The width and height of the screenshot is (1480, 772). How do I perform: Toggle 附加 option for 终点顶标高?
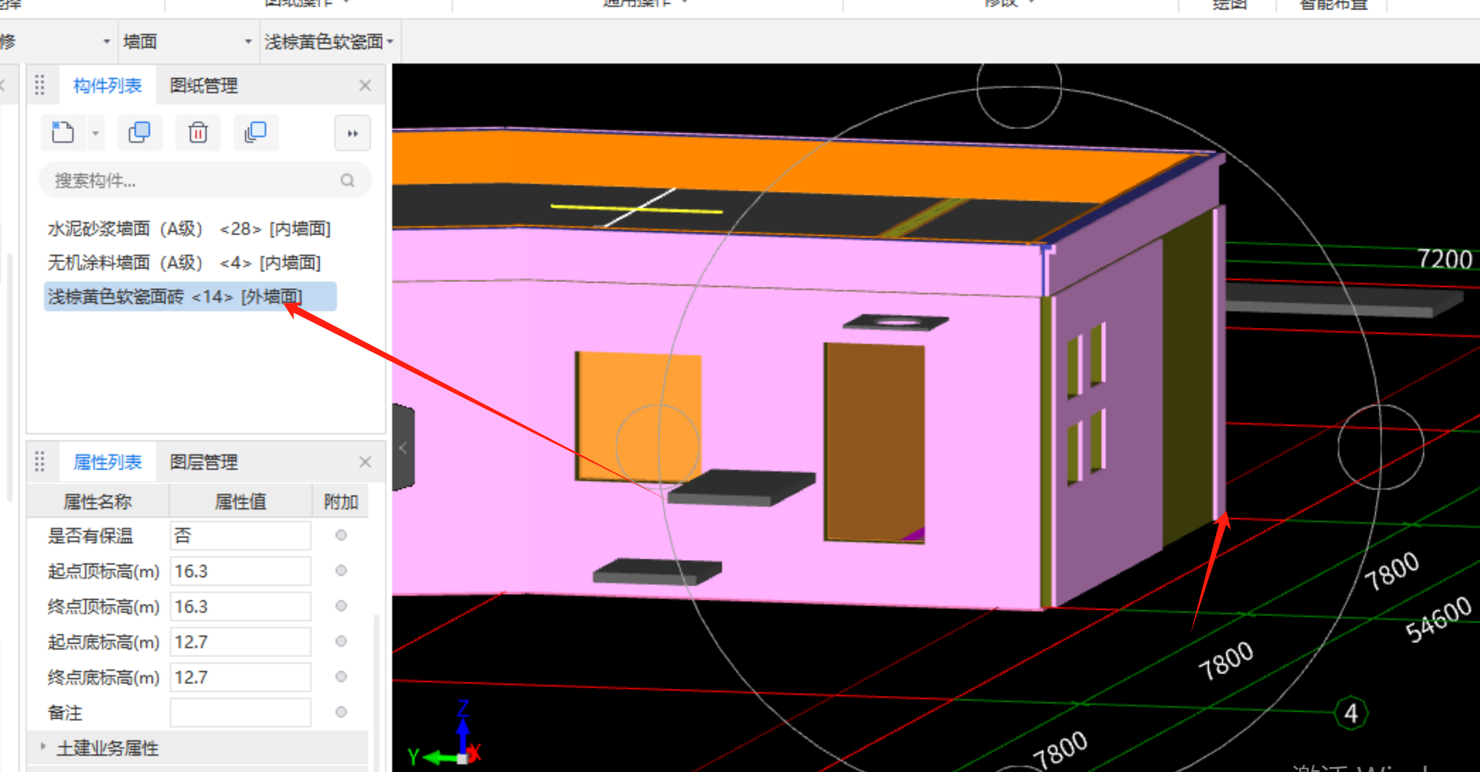[x=341, y=605]
